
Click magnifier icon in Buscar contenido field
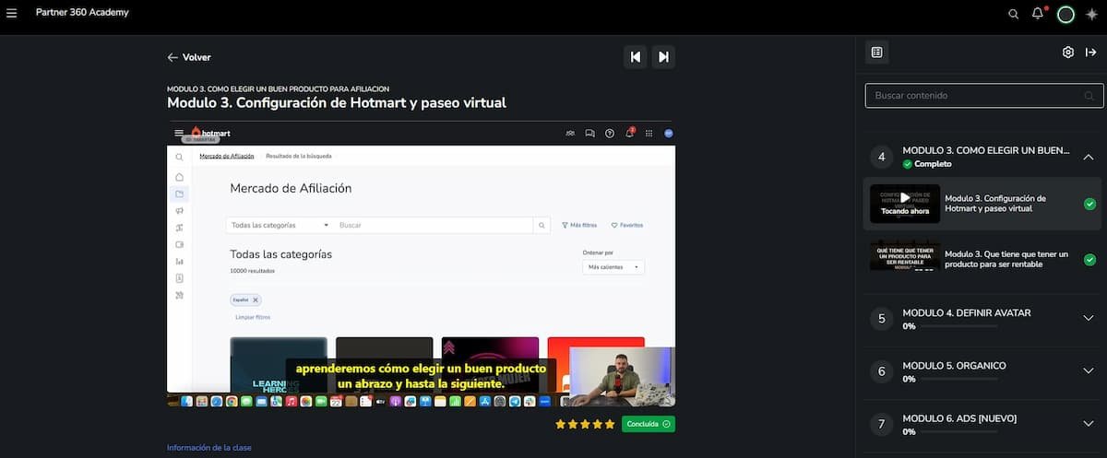(x=1089, y=96)
